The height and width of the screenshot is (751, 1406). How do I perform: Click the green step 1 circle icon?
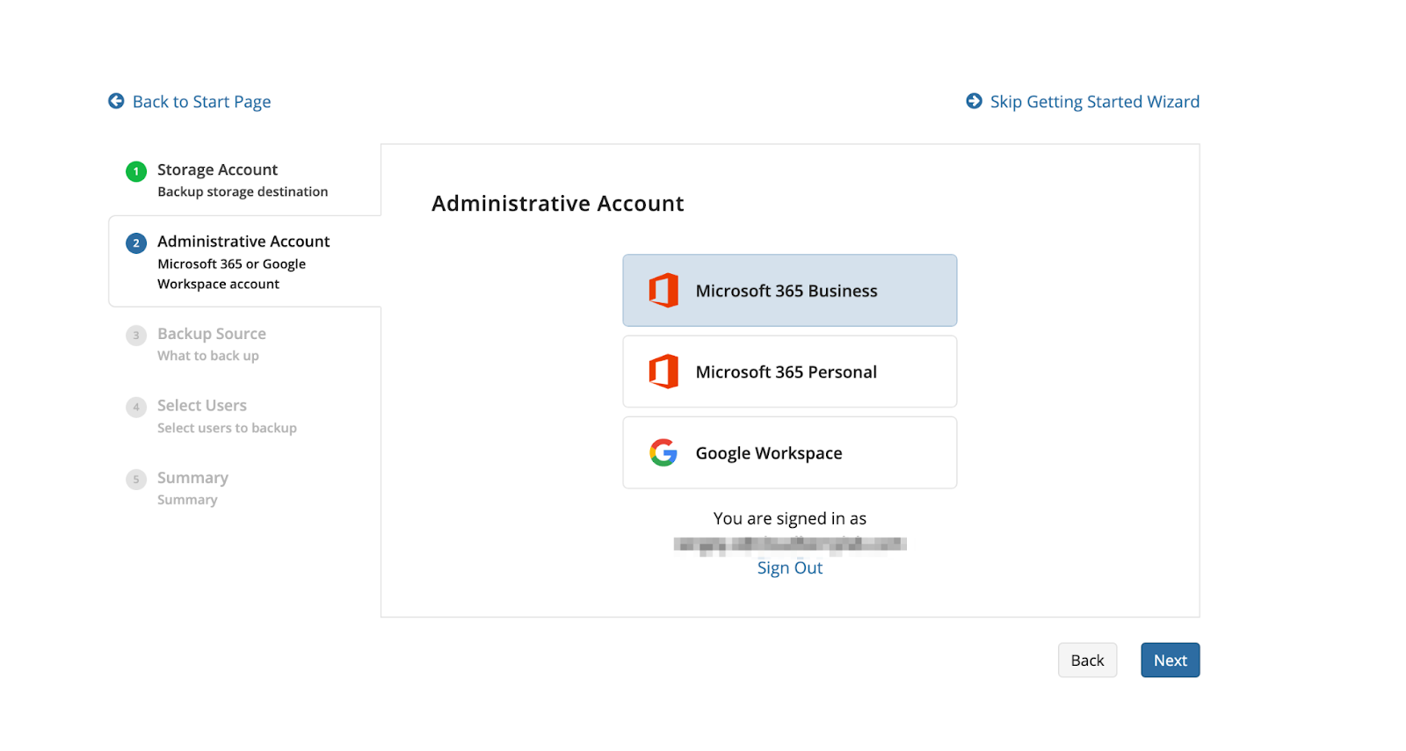(x=136, y=171)
